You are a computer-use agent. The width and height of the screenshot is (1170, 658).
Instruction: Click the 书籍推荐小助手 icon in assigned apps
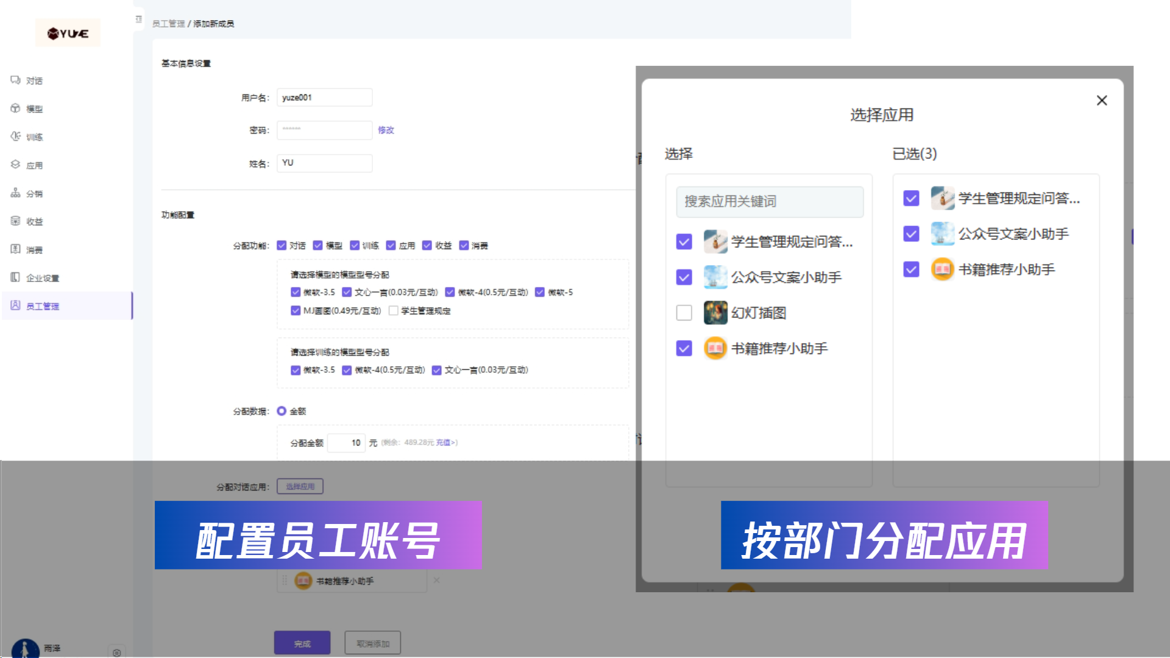click(303, 581)
